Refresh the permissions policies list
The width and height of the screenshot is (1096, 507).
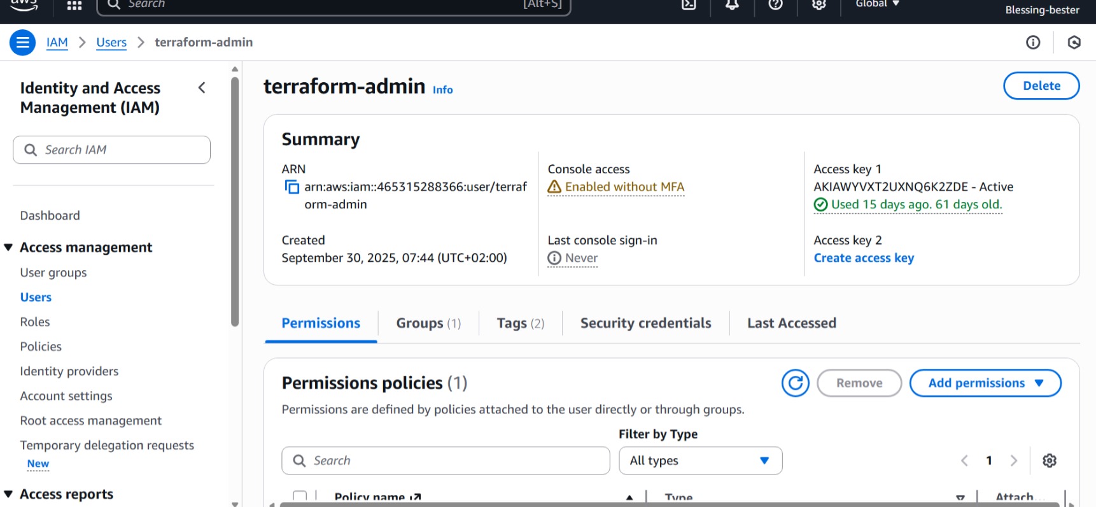click(x=795, y=383)
